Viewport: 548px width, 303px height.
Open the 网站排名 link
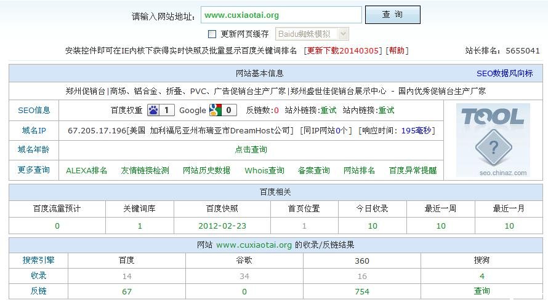pos(359,170)
